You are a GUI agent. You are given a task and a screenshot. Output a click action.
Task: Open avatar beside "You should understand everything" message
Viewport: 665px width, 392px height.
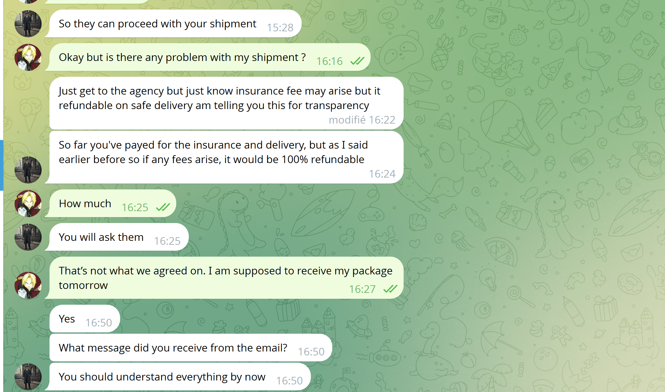tap(28, 377)
